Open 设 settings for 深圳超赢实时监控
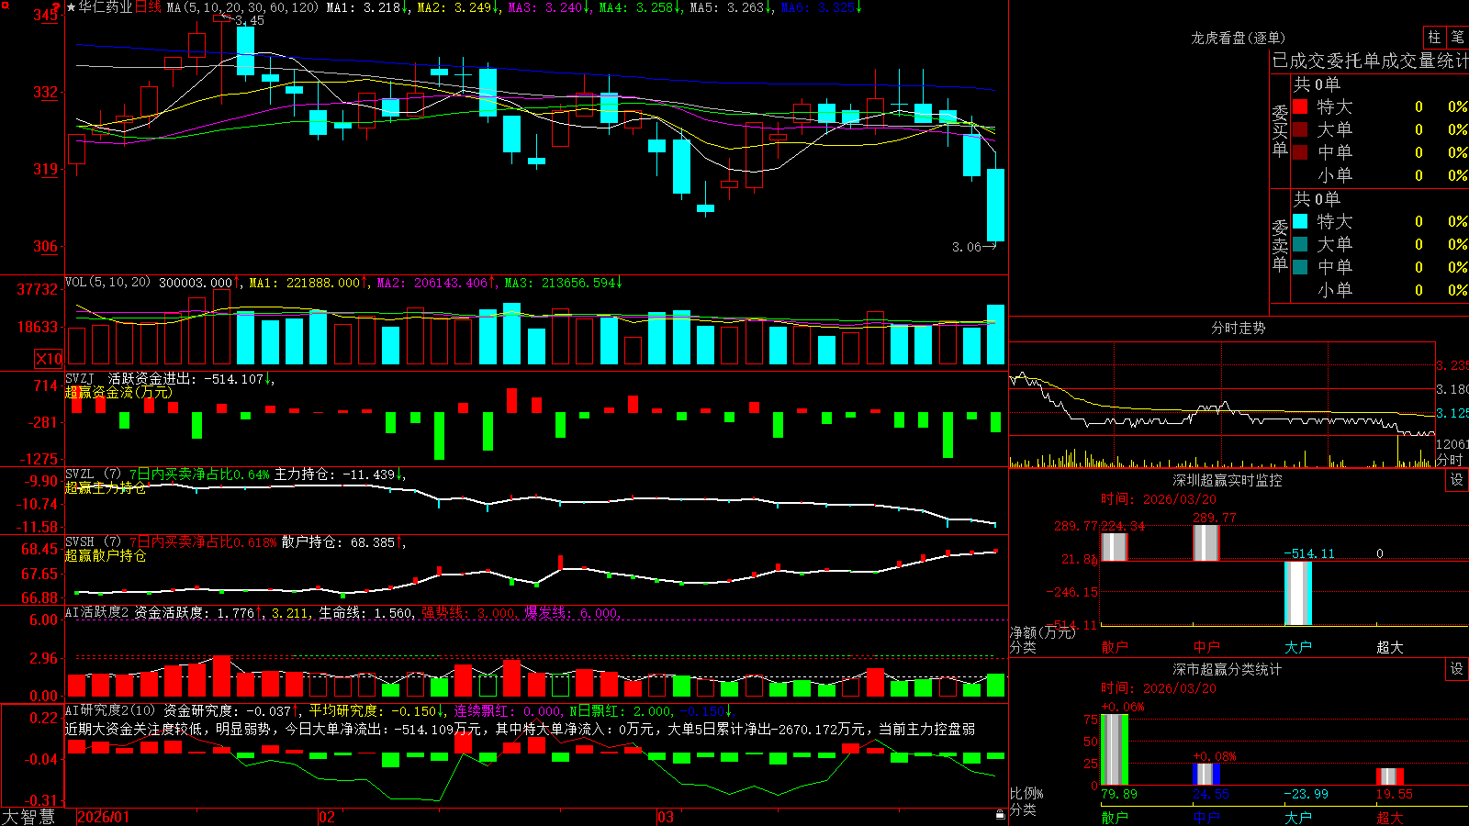 (1457, 480)
